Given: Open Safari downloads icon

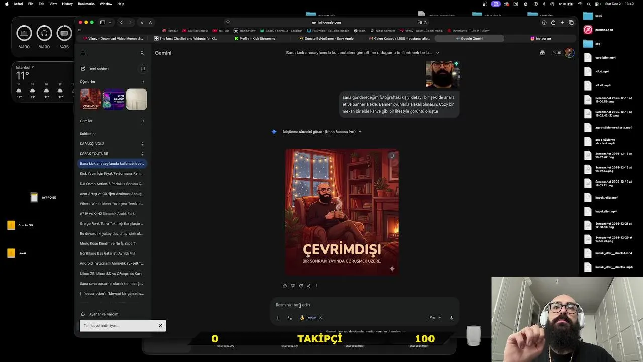Looking at the screenshot, I should tap(544, 22).
